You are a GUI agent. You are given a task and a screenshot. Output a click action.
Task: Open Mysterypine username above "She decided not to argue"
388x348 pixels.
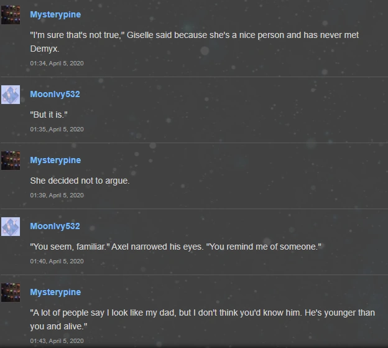pos(55,160)
